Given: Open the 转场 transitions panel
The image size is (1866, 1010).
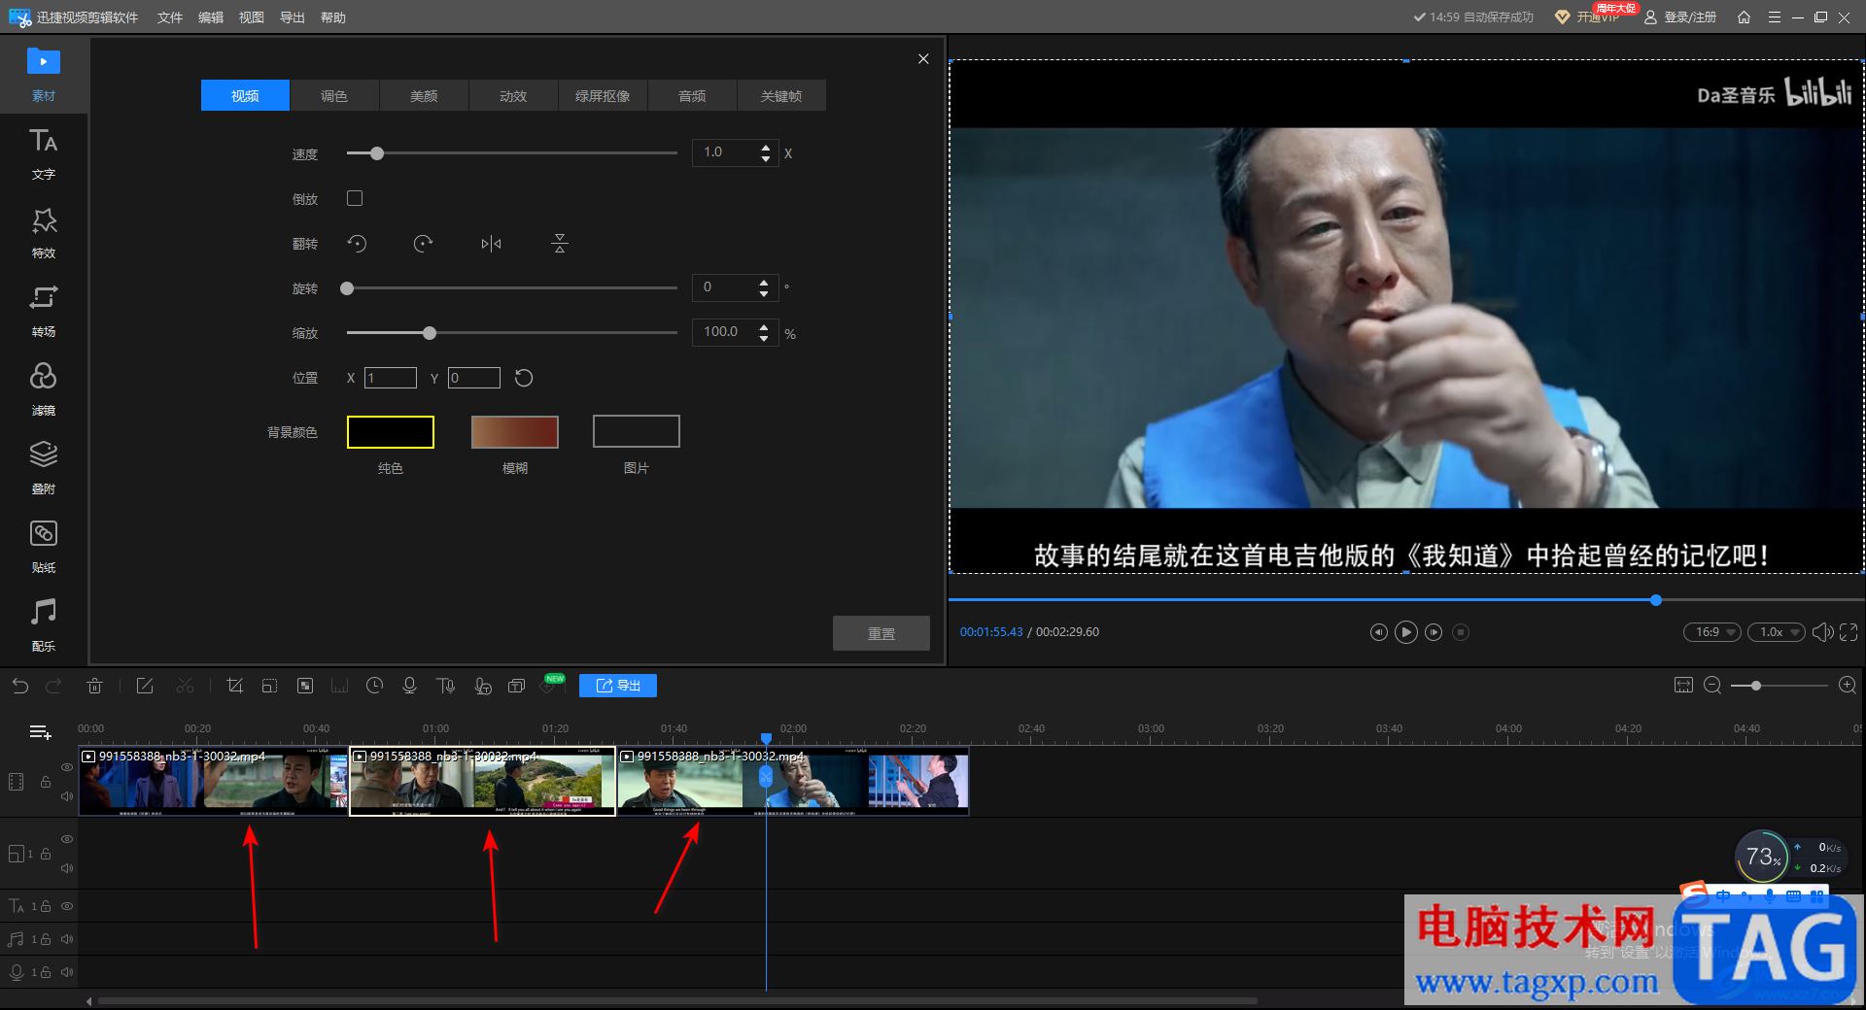Looking at the screenshot, I should 44,311.
